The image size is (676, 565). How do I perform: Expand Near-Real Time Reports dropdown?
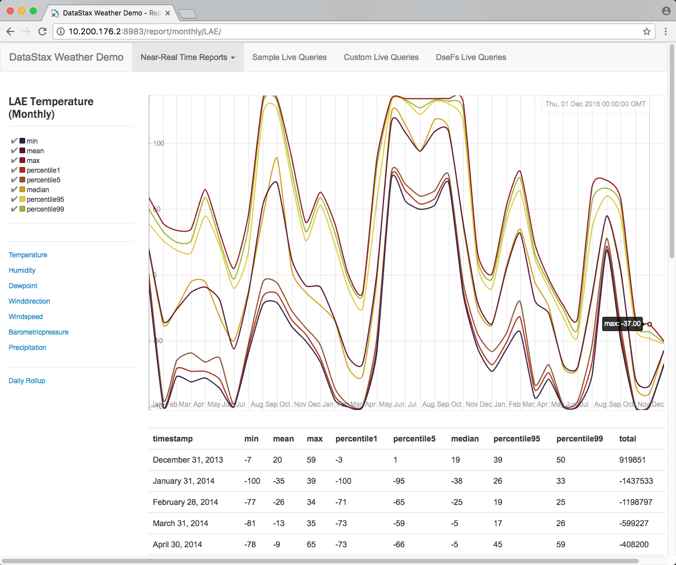[x=188, y=57]
